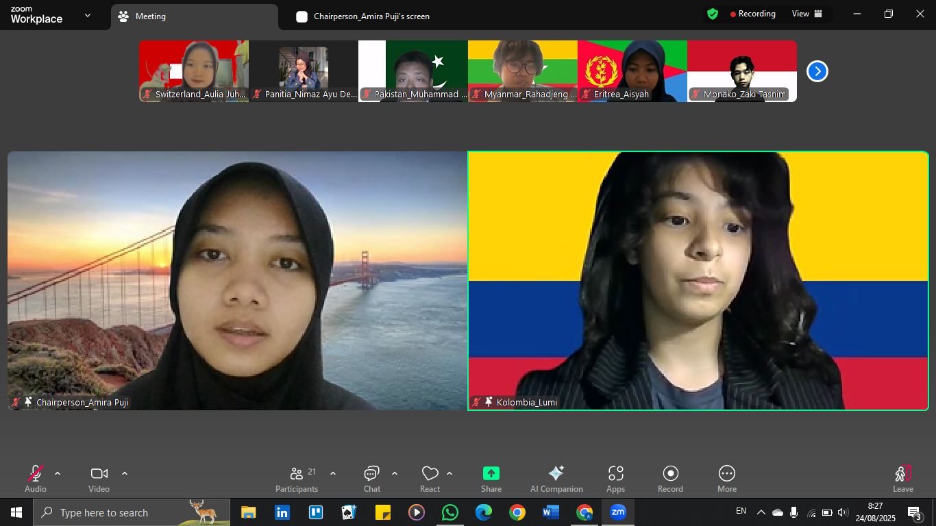The image size is (936, 526).
Task: Open the View layout button
Action: [806, 14]
